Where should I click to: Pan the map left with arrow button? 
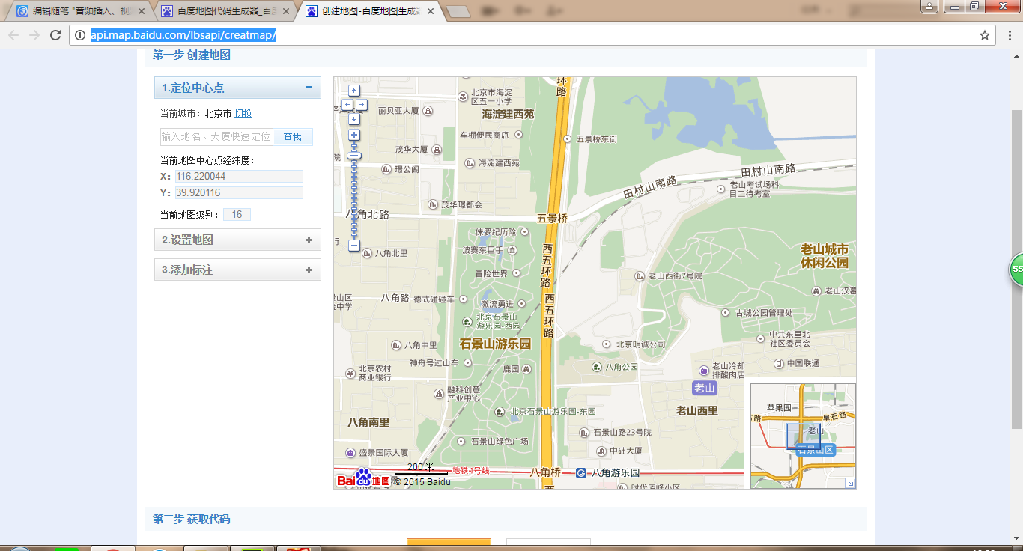coord(347,105)
